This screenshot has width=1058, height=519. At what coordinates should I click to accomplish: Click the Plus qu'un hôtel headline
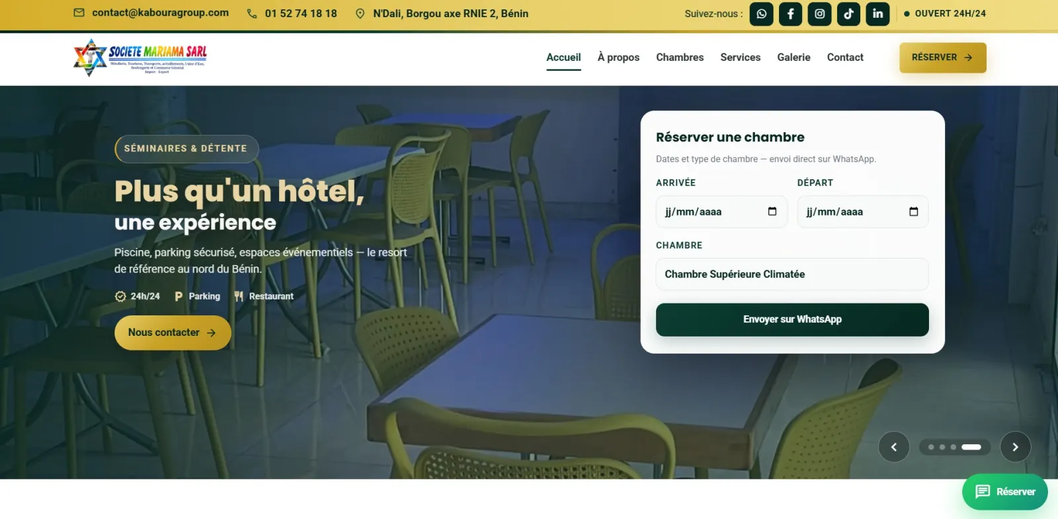pos(239,191)
